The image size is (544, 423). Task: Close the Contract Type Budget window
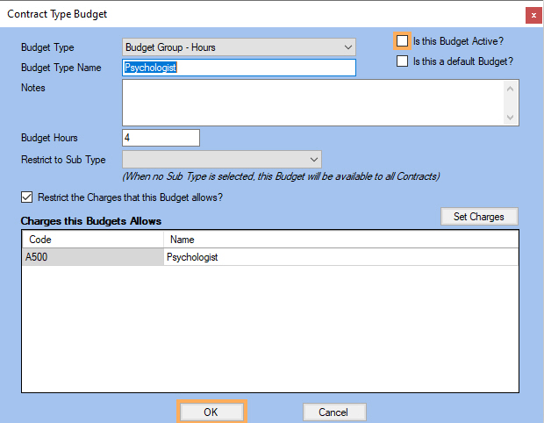tap(533, 16)
